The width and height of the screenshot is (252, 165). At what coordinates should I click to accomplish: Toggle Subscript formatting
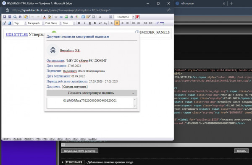pyautogui.click(x=105, y=23)
